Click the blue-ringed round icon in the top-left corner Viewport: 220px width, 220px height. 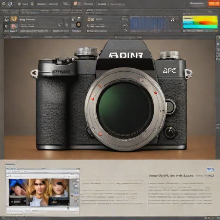point(10,3)
